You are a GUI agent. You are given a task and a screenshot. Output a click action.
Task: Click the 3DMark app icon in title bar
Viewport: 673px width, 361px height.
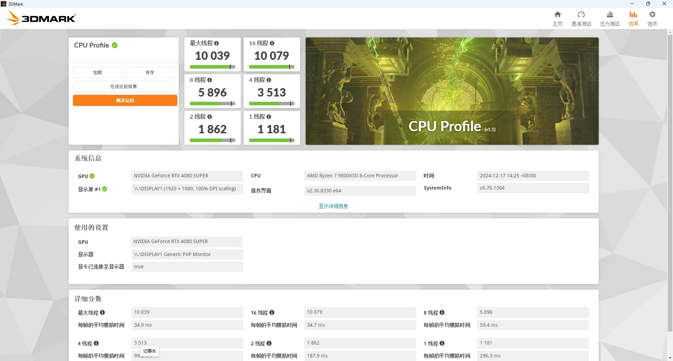click(4, 4)
